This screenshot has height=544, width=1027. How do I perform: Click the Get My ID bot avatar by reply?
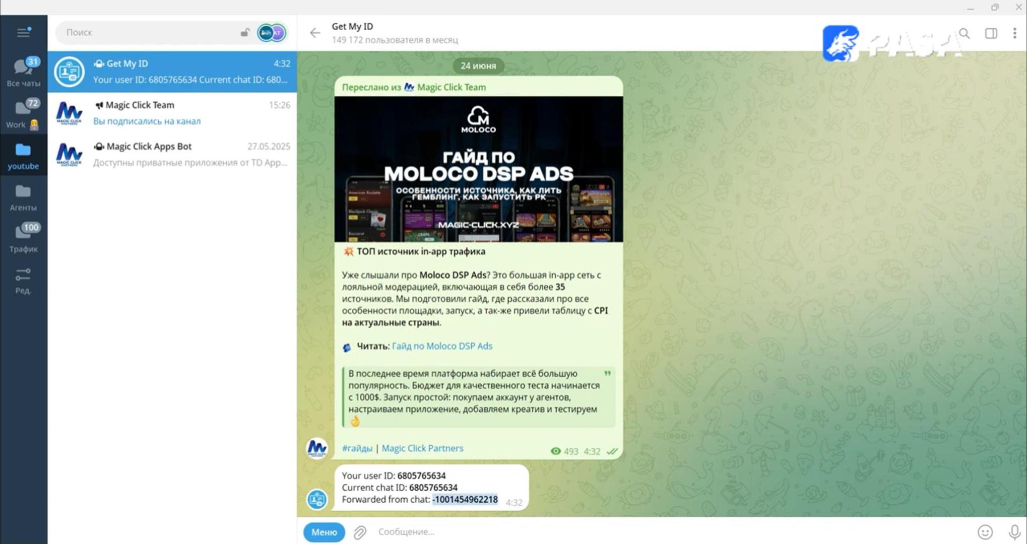pyautogui.click(x=317, y=499)
